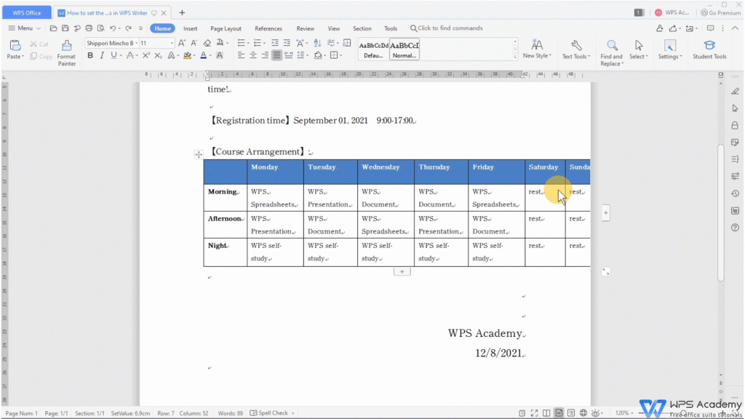Viewport: 745px width, 419px height.
Task: Collapse the ribbon with the chevron
Action: tap(735, 28)
